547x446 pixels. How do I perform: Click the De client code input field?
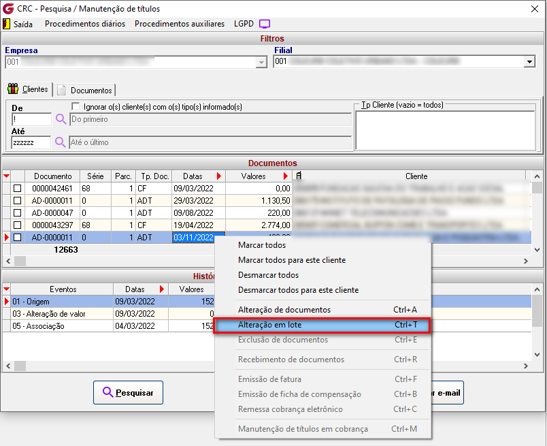(x=31, y=119)
